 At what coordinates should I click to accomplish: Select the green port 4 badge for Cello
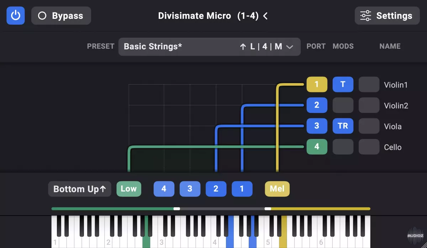pos(317,147)
